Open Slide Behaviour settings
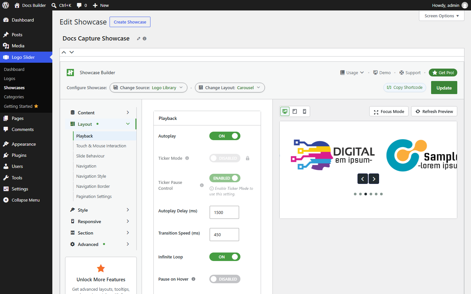This screenshot has width=471, height=294. pyautogui.click(x=90, y=156)
